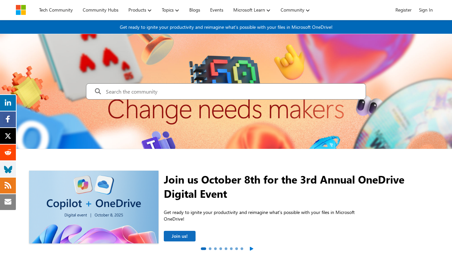Click the Sign In link
The image size is (452, 254).
point(426,10)
